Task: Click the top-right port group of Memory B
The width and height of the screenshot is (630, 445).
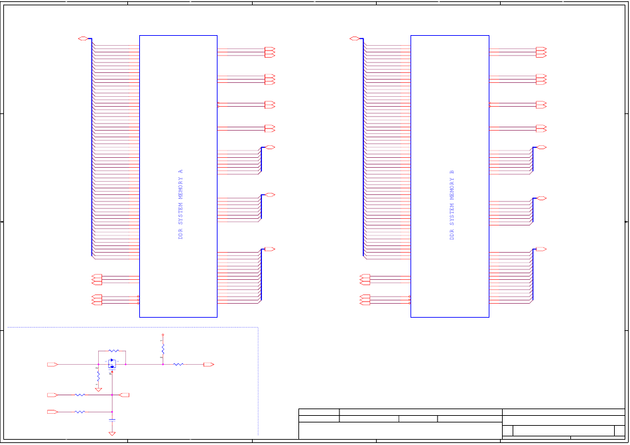Action: point(541,52)
